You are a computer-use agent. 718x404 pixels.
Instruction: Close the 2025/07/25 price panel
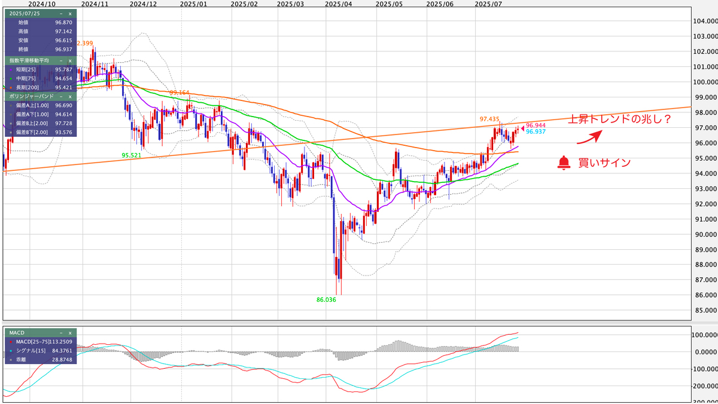point(69,13)
